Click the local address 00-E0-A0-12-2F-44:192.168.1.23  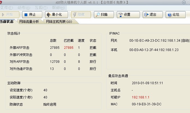point(154,50)
